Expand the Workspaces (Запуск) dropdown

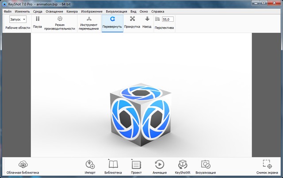coord(18,19)
